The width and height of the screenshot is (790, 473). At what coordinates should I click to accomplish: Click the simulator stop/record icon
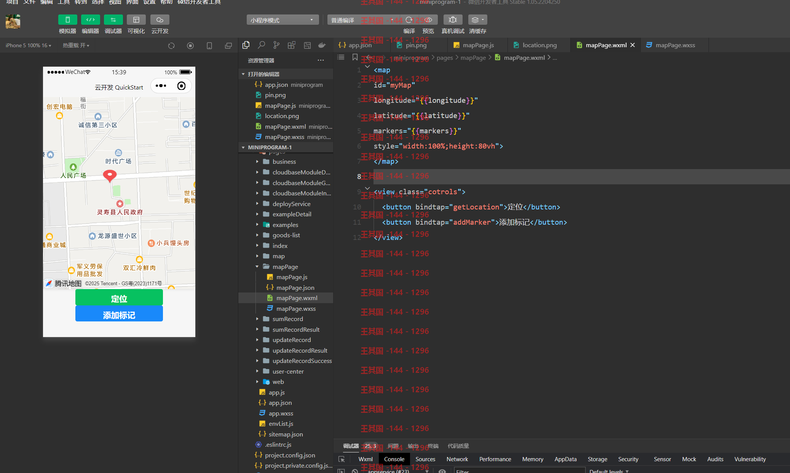pyautogui.click(x=190, y=46)
